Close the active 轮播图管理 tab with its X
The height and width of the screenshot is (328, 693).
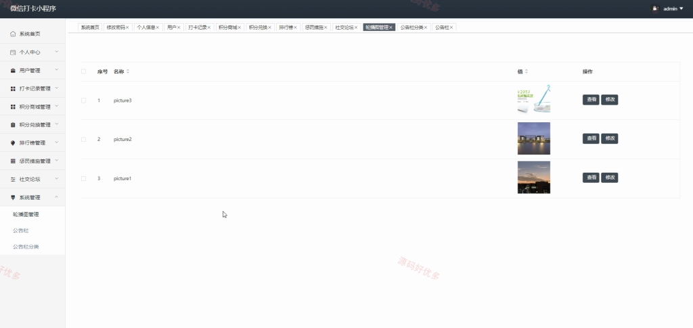[x=390, y=27]
